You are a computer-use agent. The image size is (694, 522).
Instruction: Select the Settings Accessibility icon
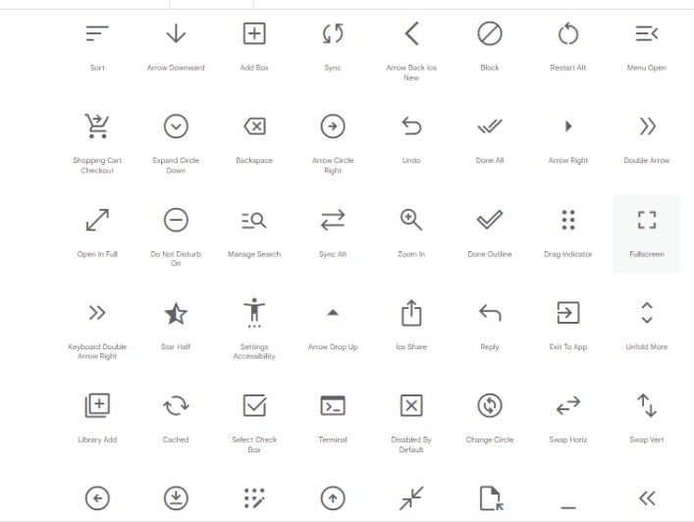(254, 313)
